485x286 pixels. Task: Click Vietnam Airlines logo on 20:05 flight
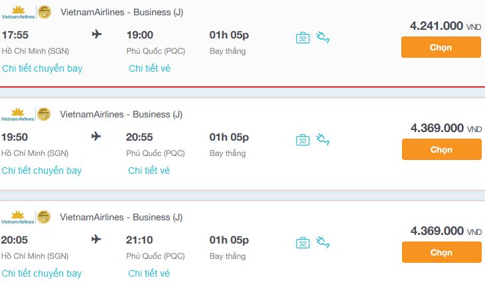pos(18,217)
